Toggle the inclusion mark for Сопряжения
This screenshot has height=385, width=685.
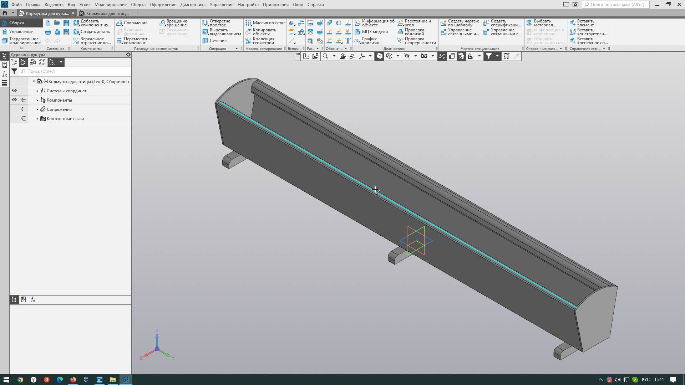click(24, 109)
